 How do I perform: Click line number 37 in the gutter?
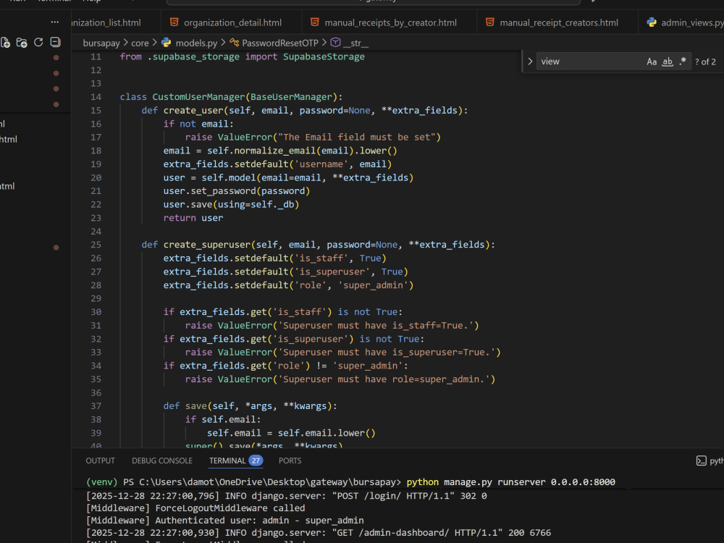(96, 406)
